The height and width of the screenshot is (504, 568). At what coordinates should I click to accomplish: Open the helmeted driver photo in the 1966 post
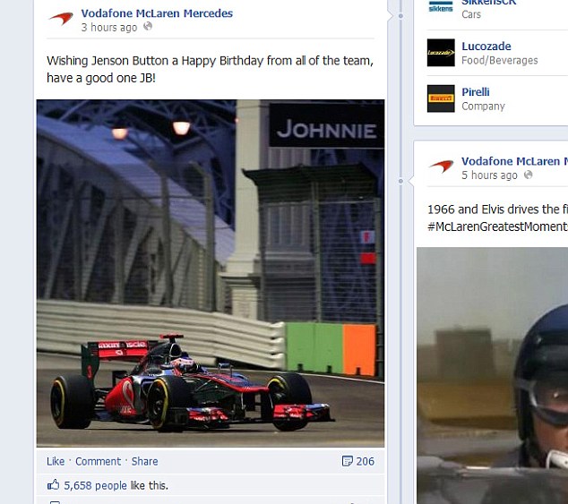click(x=492, y=375)
